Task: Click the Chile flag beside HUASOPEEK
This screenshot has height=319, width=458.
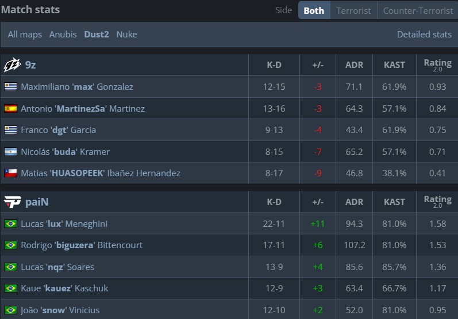Action: coord(10,173)
